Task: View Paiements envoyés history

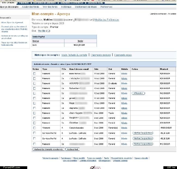Action: point(101,55)
